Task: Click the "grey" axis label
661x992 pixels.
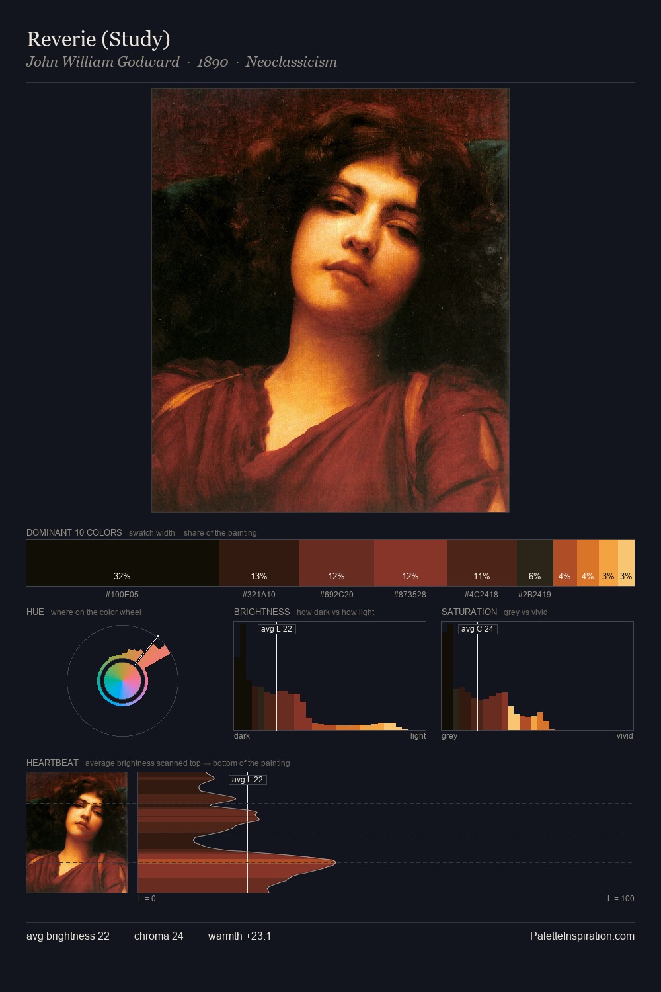Action: click(449, 735)
